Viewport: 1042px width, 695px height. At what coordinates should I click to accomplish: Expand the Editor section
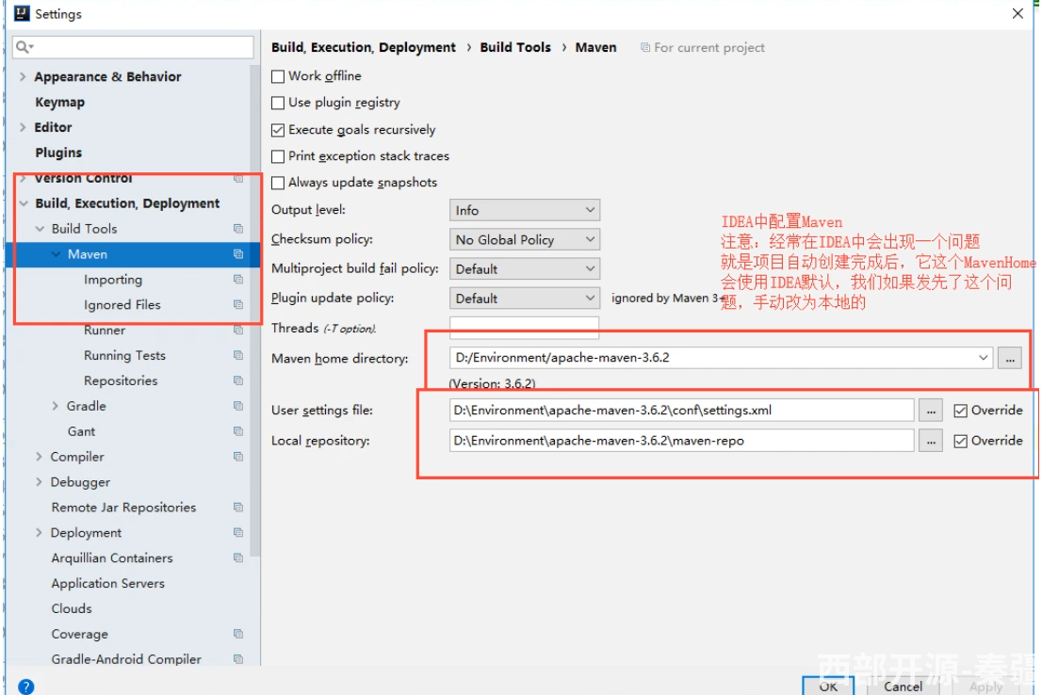click(23, 127)
